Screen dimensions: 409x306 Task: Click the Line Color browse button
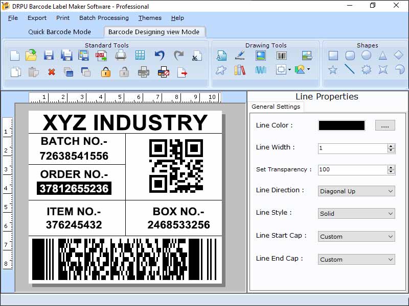(385, 125)
